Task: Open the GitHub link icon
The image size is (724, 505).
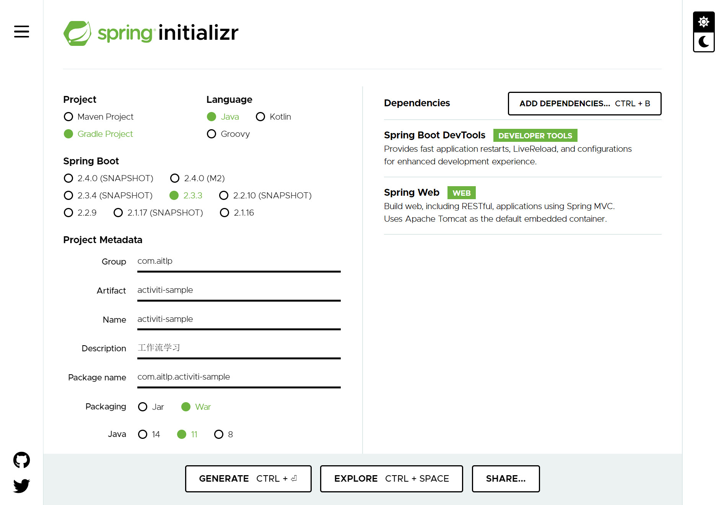Action: click(21, 460)
